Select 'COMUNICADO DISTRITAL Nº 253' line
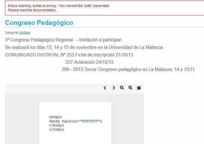The width and height of the screenshot is (204, 144). click(69, 55)
